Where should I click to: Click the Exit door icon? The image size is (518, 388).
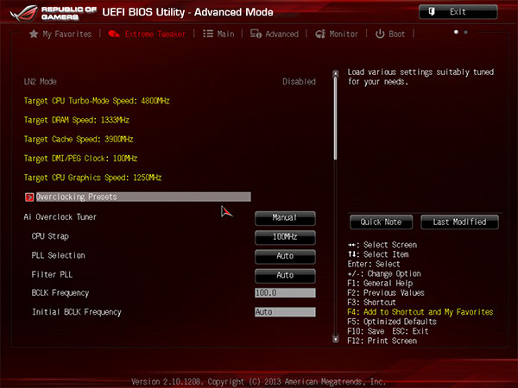pyautogui.click(x=432, y=12)
